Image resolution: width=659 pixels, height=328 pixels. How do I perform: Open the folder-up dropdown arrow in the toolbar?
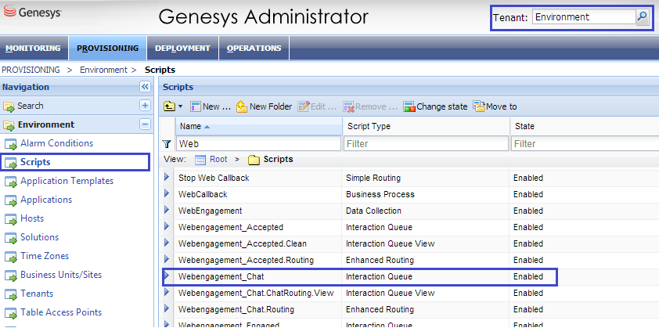pos(180,106)
